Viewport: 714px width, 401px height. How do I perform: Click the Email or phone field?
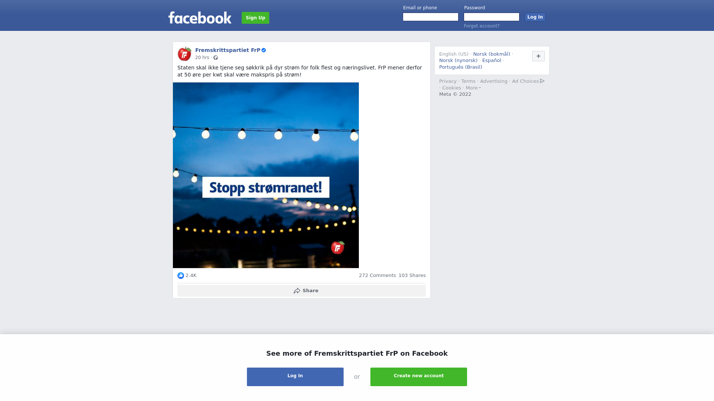[431, 17]
